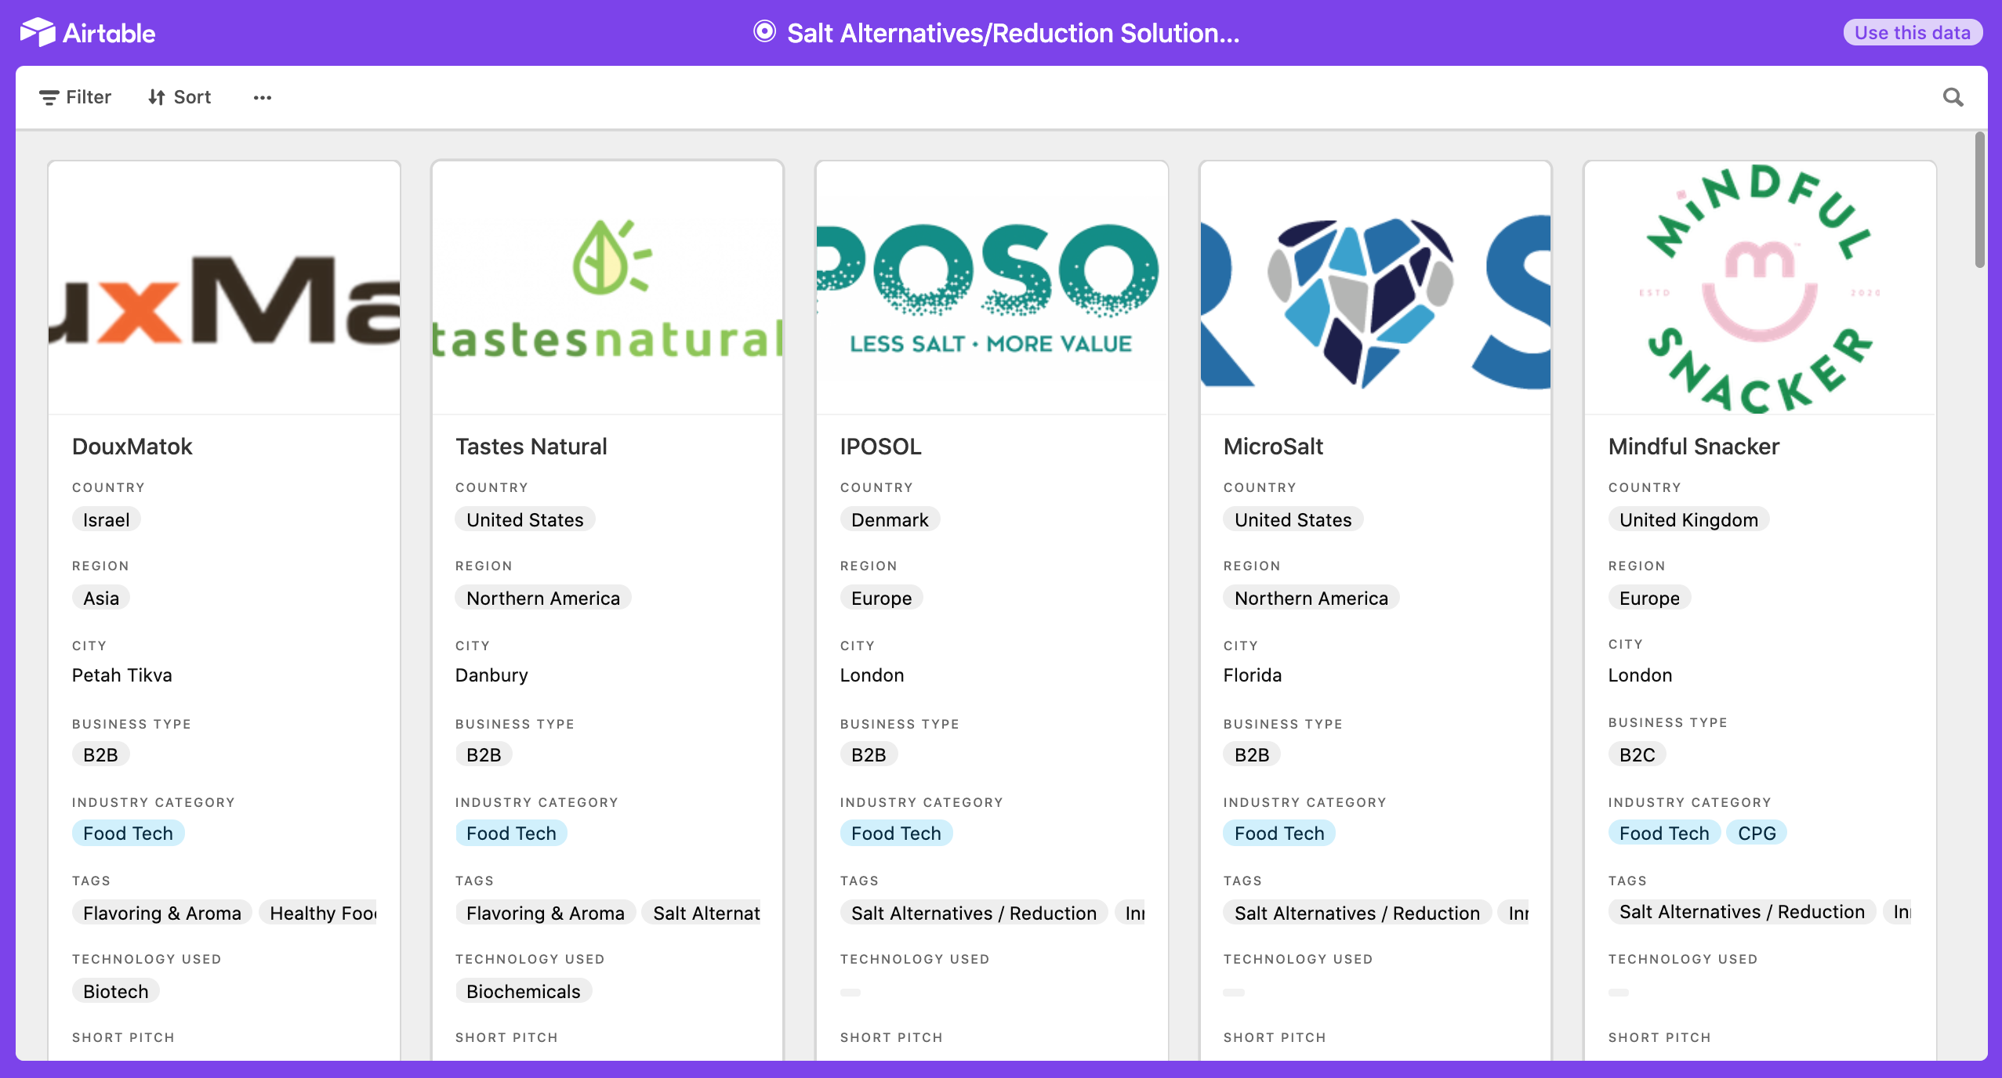Click the Petah Tikva city text
The image size is (2002, 1078).
pyautogui.click(x=122, y=675)
